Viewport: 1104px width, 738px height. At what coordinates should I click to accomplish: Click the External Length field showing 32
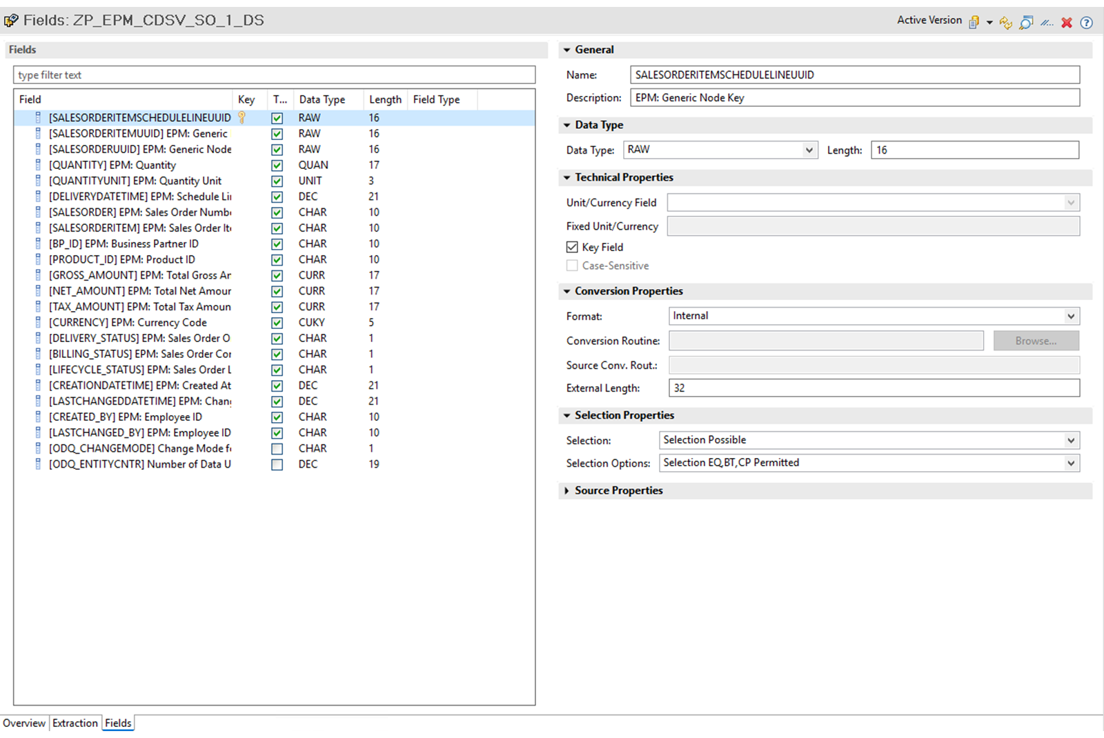tap(874, 388)
